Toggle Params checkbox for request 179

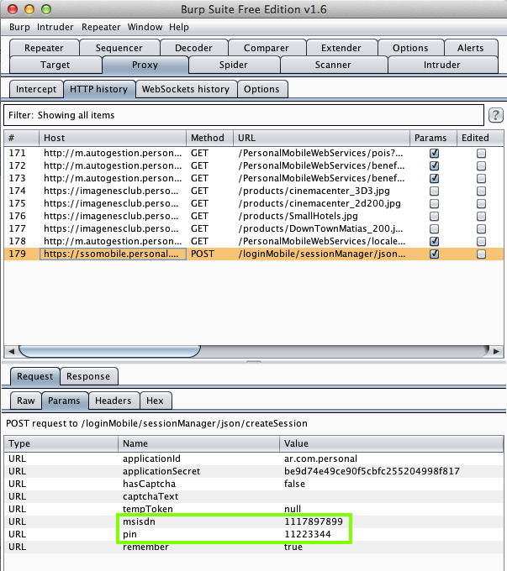click(x=434, y=254)
